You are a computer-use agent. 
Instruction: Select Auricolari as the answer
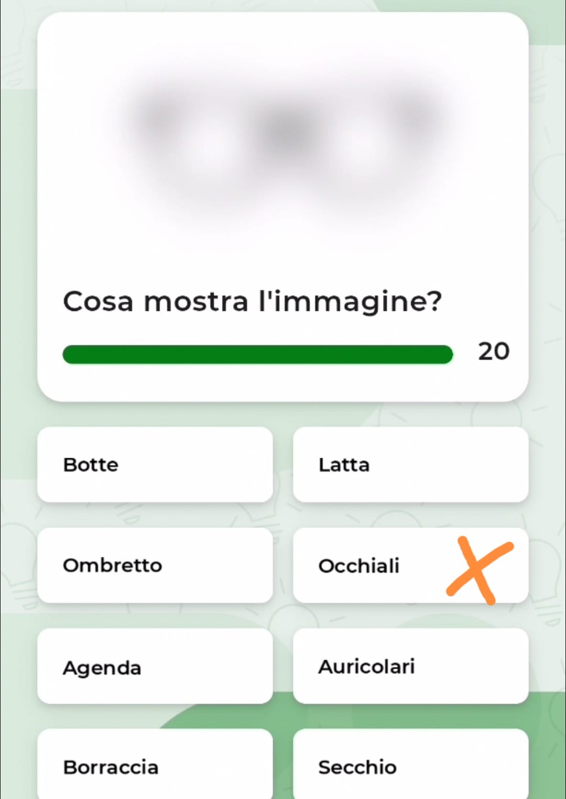pyautogui.click(x=411, y=666)
